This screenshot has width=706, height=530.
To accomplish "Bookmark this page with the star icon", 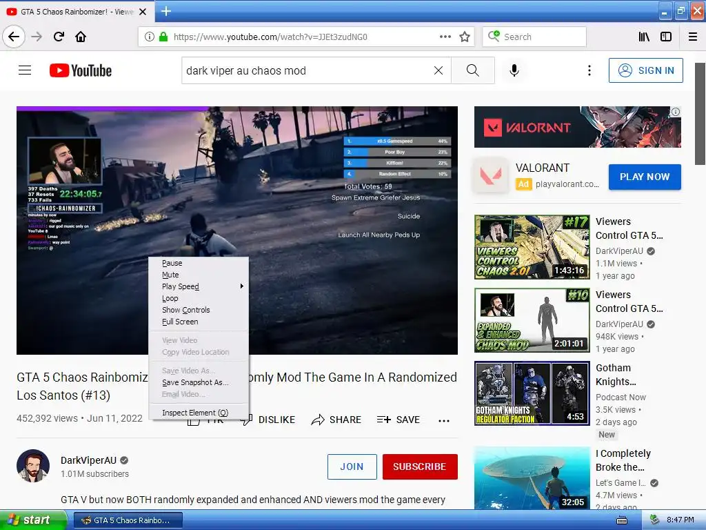I will 465,37.
